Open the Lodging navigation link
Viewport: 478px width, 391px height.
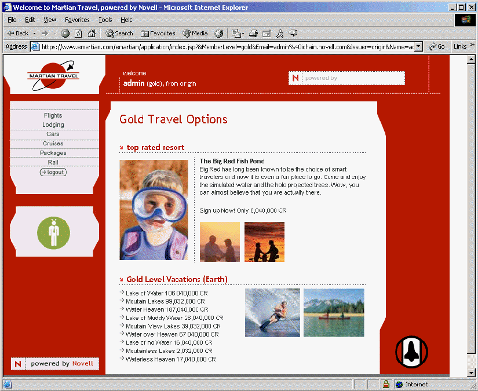pos(53,125)
